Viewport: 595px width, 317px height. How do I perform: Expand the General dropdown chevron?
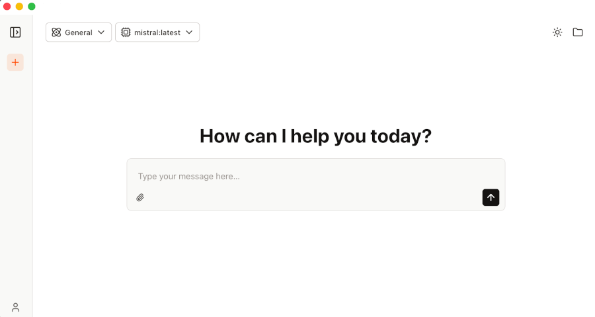click(x=101, y=32)
